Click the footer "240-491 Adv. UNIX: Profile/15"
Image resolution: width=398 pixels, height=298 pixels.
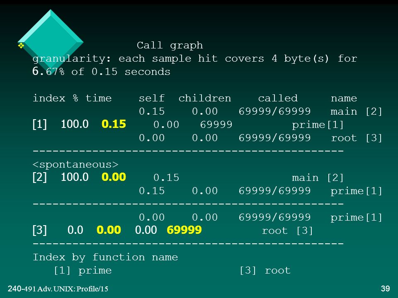(58, 289)
